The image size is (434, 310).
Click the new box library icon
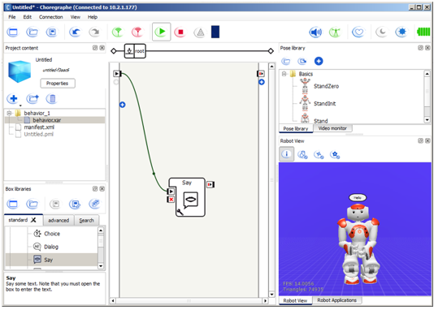(x=13, y=205)
